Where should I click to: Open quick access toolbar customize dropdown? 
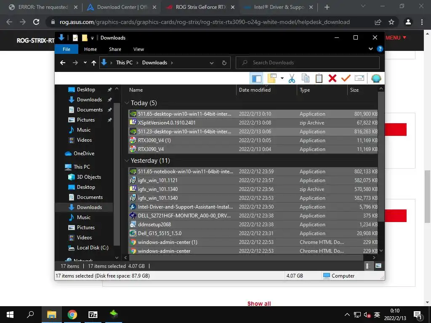92,38
